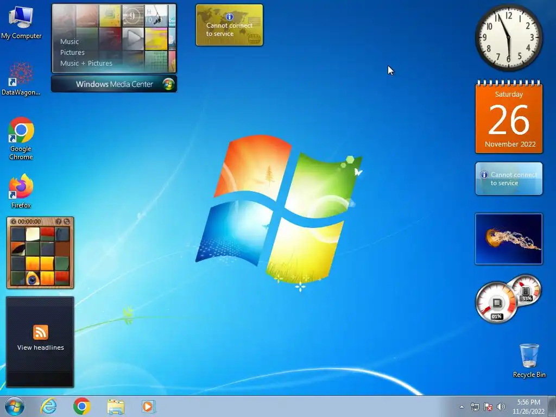
Task: Open Music + Pictures in Media Center gadget
Action: click(86, 64)
